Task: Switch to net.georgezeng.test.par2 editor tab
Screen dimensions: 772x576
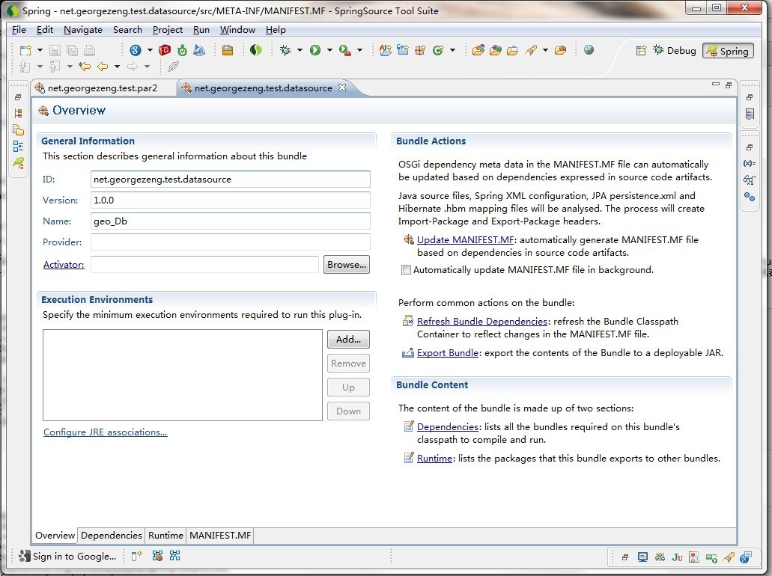Action: click(103, 88)
